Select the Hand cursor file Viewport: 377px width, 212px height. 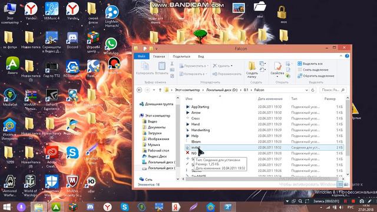click(195, 124)
